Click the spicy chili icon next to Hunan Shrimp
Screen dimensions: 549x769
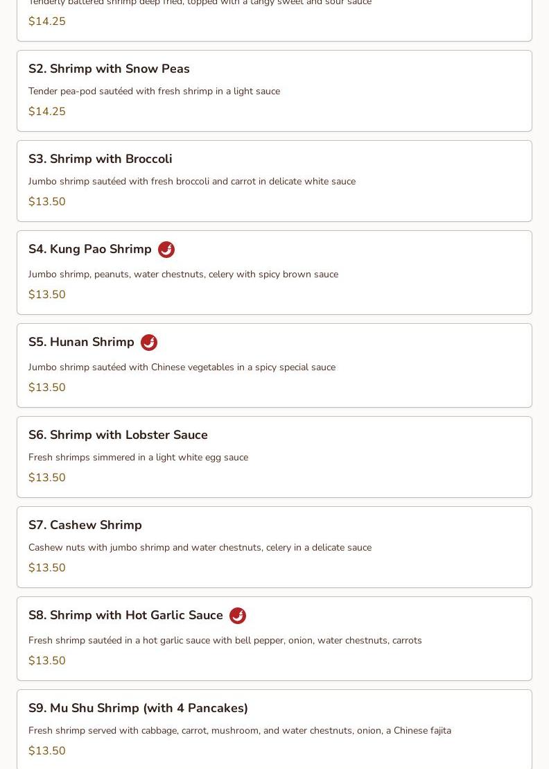149,343
